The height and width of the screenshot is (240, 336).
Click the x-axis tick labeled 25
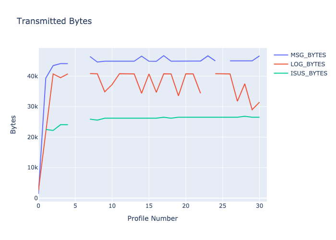pyautogui.click(x=223, y=205)
